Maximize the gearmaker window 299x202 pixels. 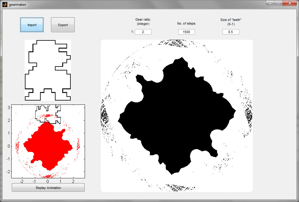pyautogui.click(x=278, y=3)
